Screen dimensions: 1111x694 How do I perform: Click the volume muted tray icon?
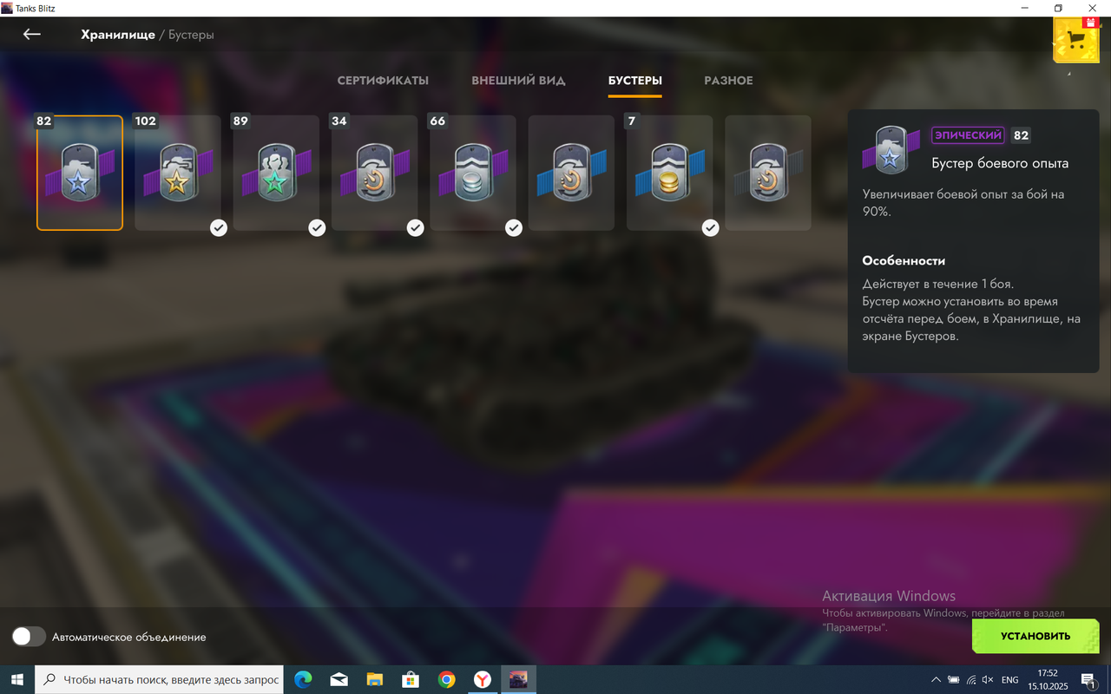[x=988, y=680]
